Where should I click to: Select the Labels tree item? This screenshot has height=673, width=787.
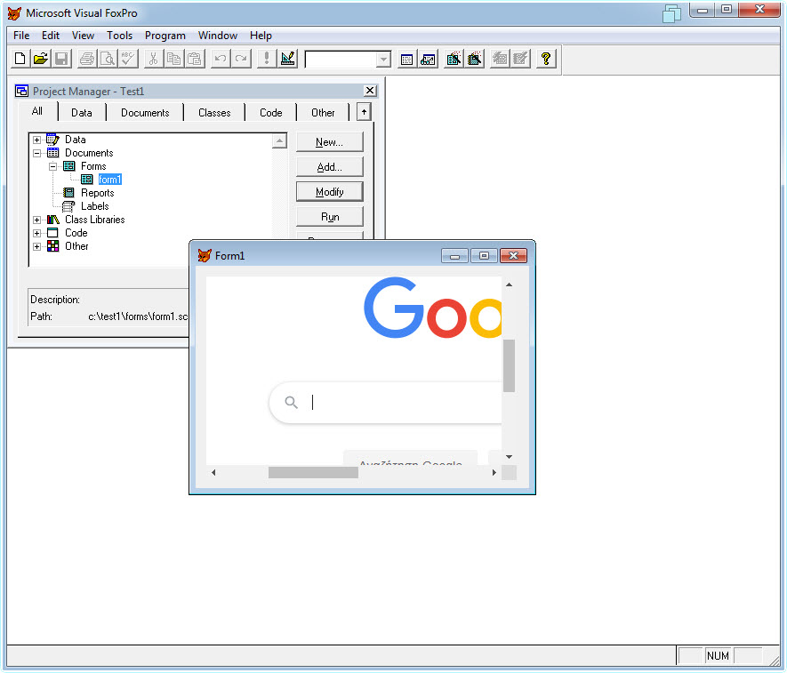point(95,206)
